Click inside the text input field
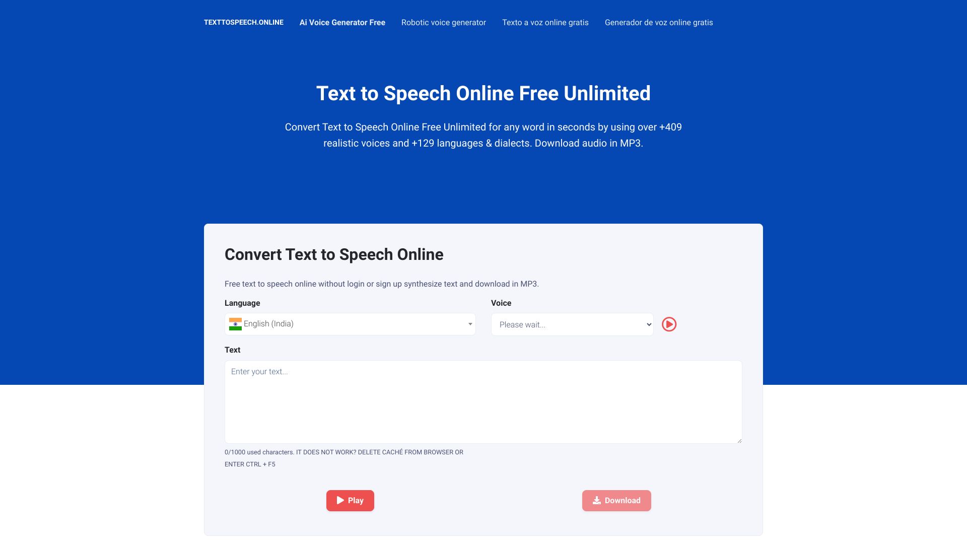 coord(483,402)
